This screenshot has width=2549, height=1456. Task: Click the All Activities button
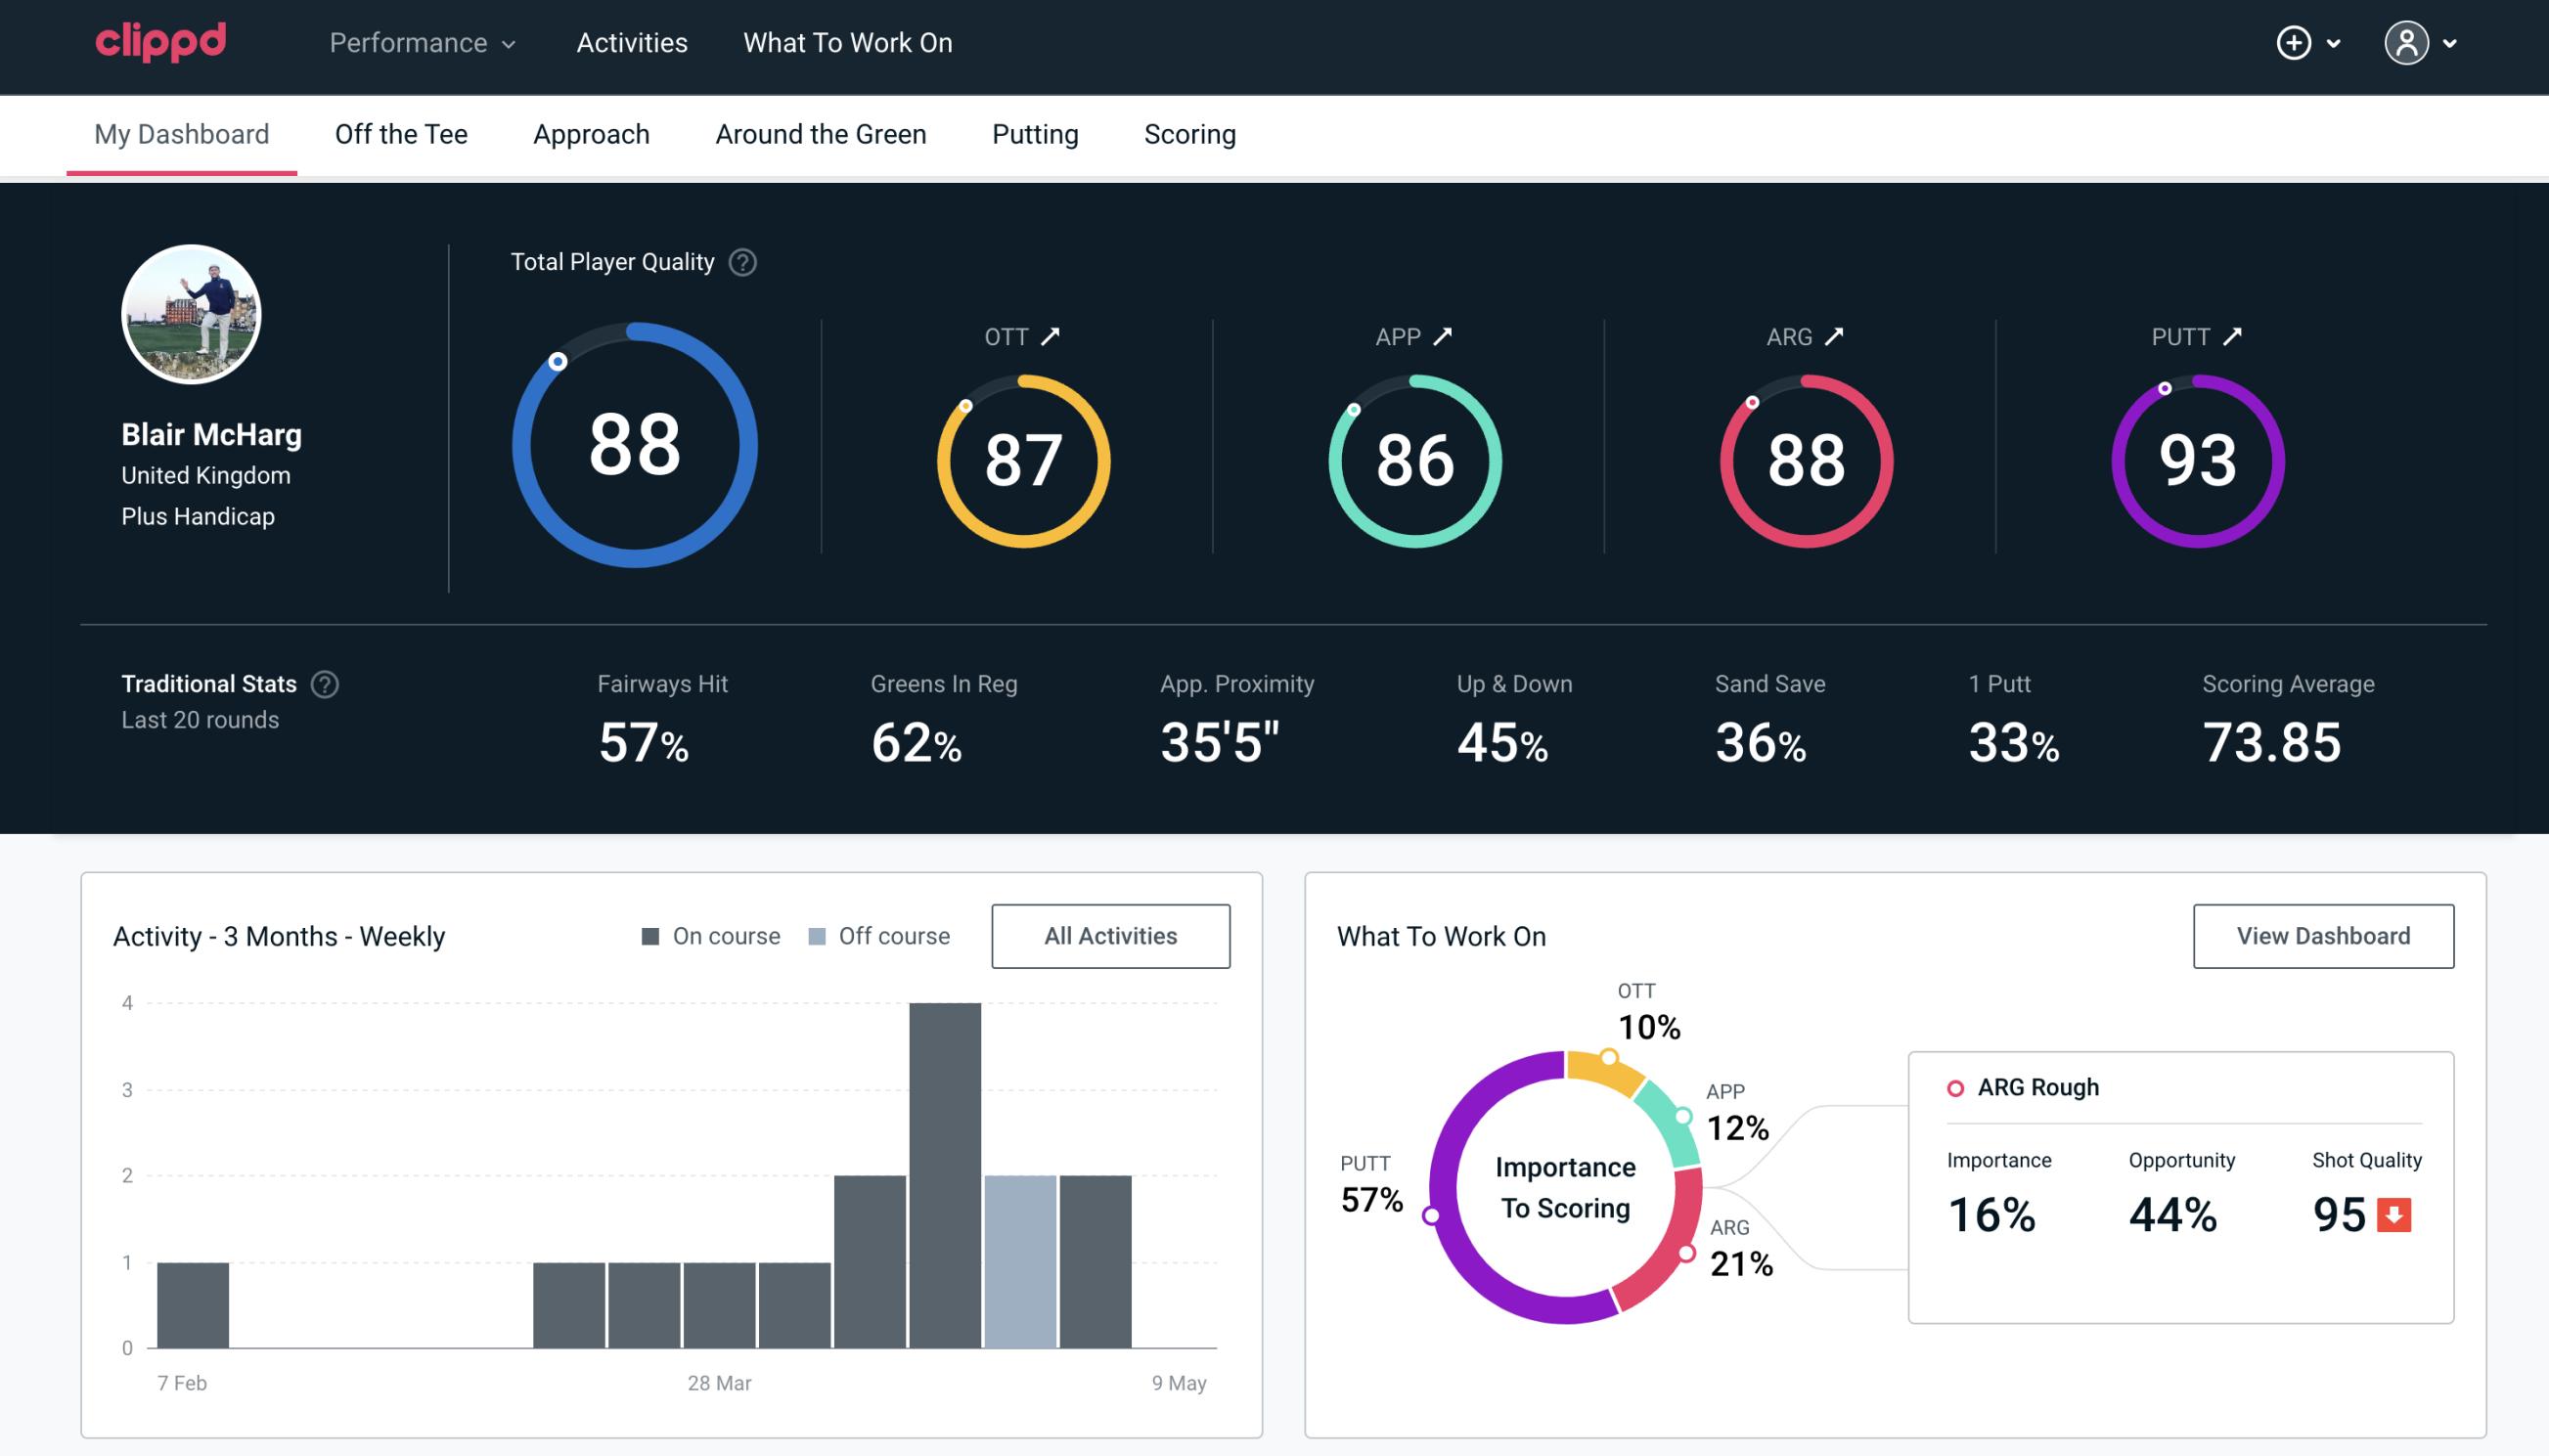pyautogui.click(x=1110, y=935)
